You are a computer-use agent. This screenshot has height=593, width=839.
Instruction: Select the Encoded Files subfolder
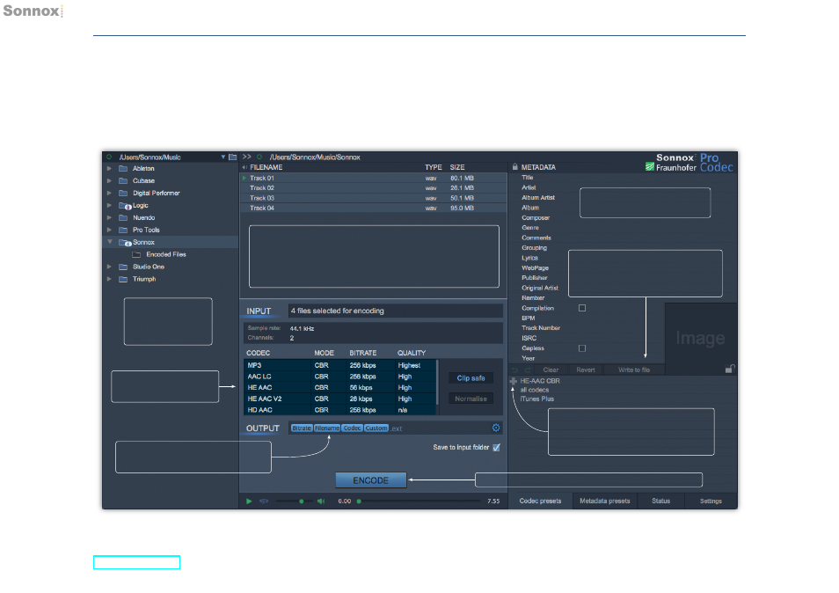[166, 254]
